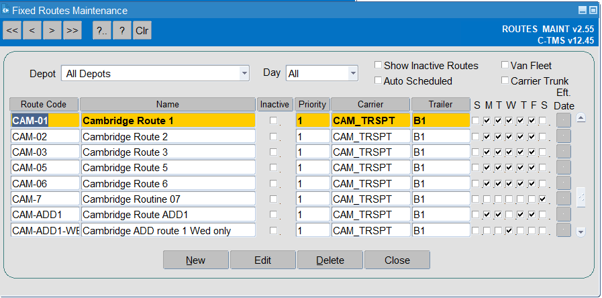Move down with the scrollbar down arrow

[581, 232]
